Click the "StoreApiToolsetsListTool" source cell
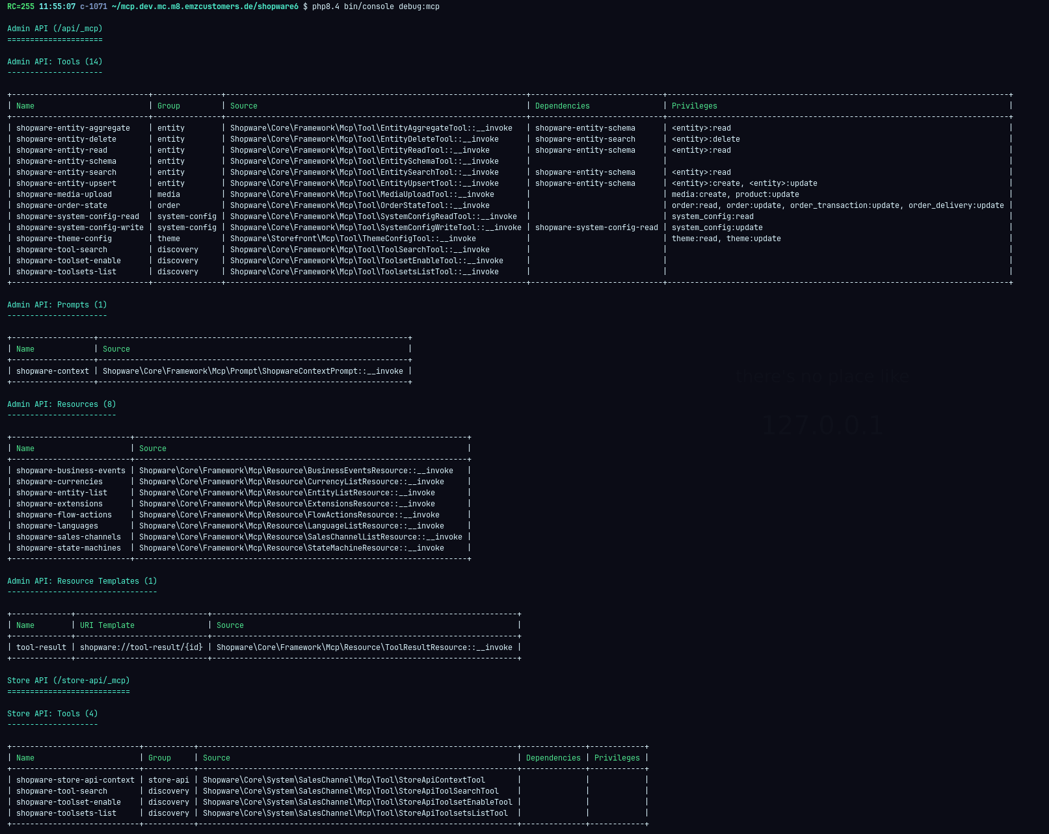The image size is (1049, 834). (x=355, y=813)
